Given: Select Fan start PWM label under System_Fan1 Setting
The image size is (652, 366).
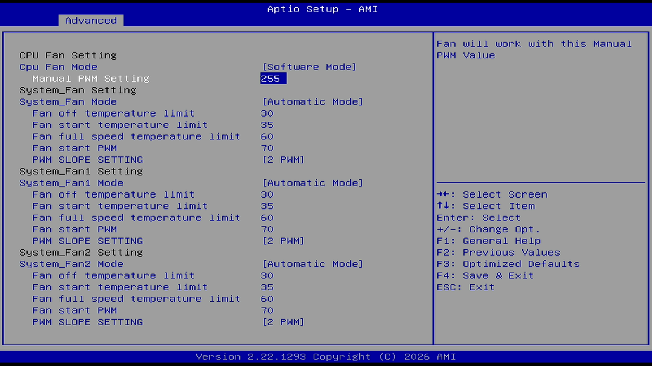Looking at the screenshot, I should tap(75, 229).
